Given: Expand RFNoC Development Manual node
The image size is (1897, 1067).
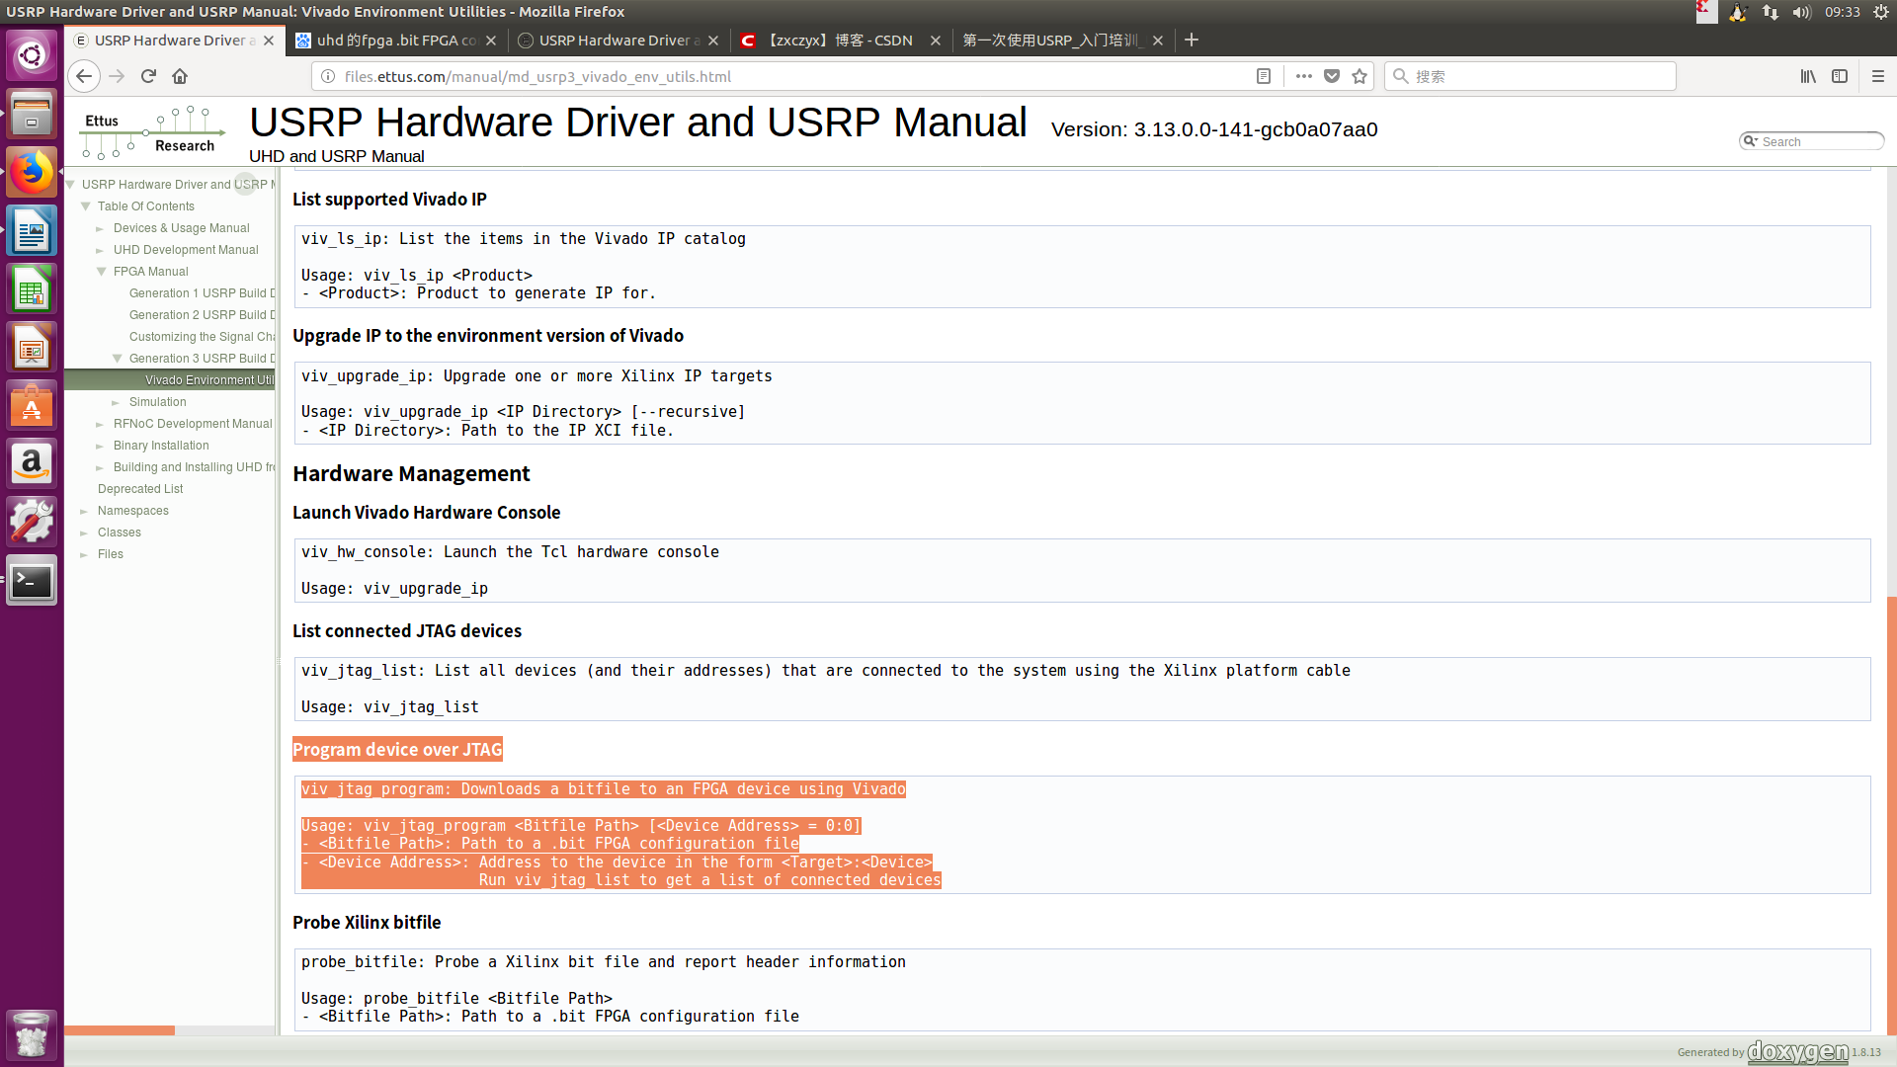Looking at the screenshot, I should coord(100,424).
